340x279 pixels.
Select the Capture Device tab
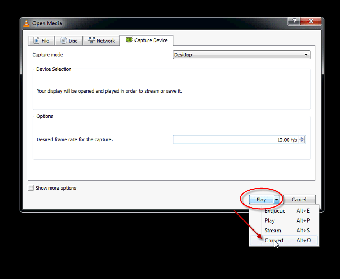[147, 40]
